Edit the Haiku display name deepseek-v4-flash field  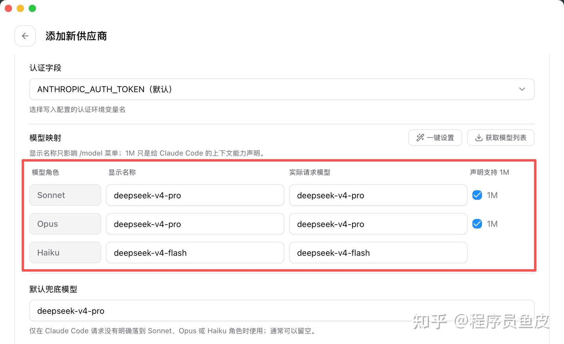(x=195, y=253)
